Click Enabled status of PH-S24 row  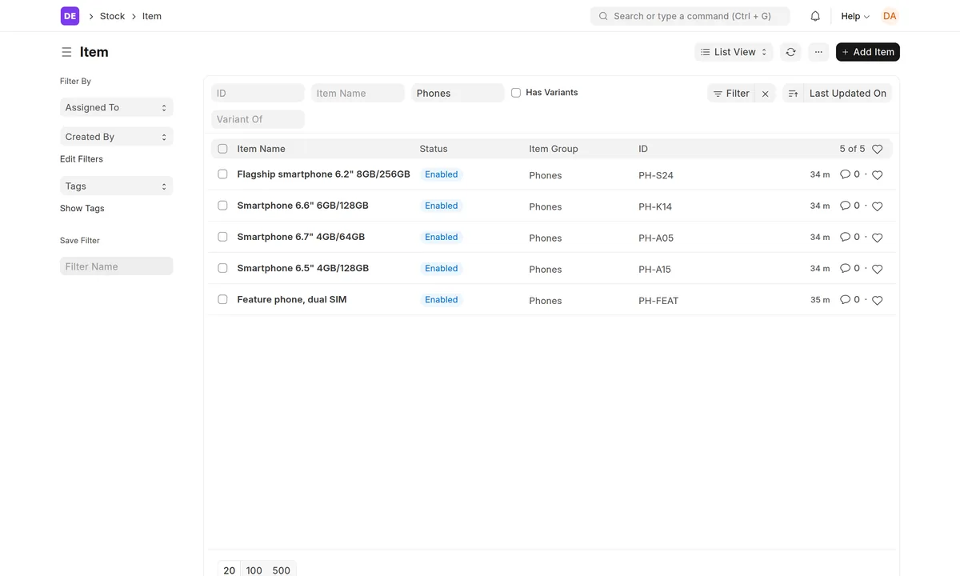click(x=442, y=174)
